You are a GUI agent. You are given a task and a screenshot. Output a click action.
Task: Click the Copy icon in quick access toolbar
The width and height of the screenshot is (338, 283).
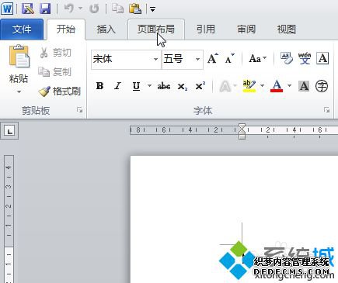(118, 9)
